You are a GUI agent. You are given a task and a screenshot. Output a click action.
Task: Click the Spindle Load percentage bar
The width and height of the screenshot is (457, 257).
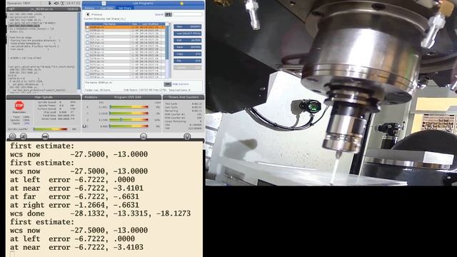click(51, 128)
